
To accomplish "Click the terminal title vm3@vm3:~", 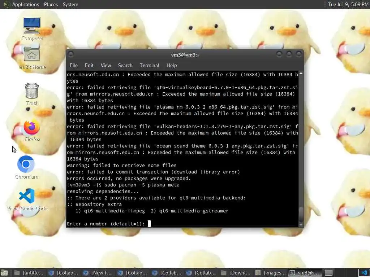I will point(185,55).
